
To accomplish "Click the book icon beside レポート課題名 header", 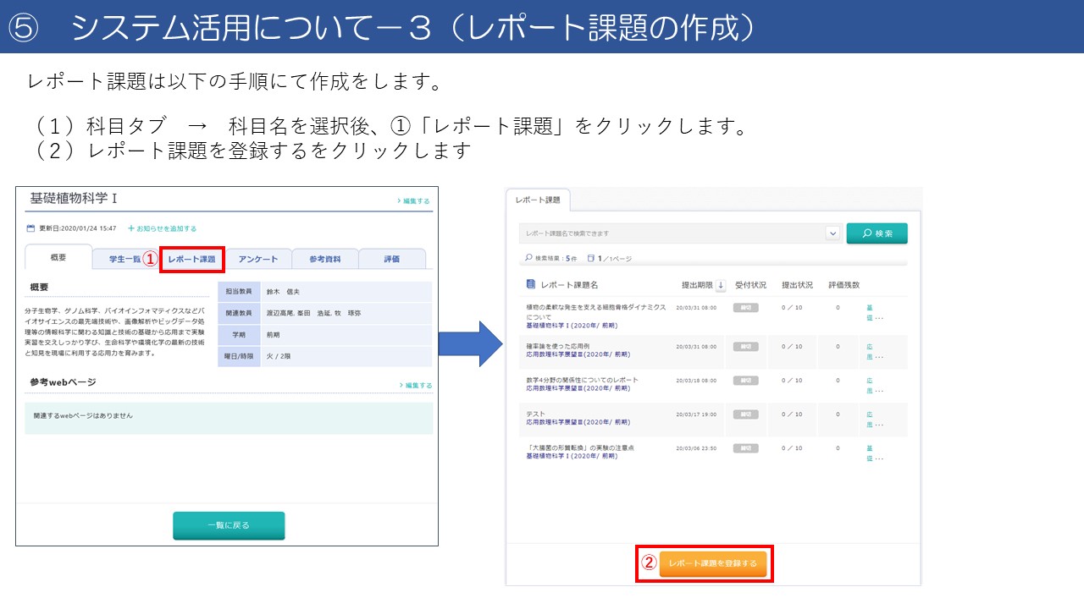I will click(x=531, y=285).
